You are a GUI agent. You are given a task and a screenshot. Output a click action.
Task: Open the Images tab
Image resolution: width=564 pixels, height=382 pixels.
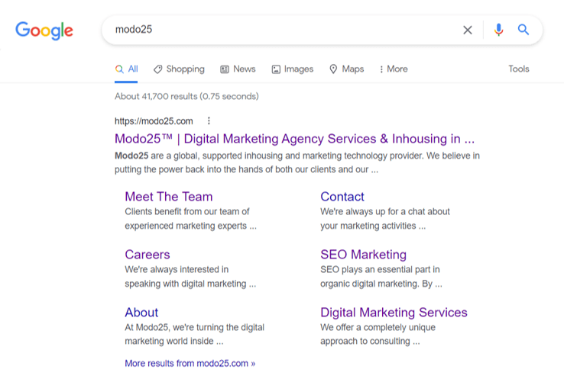[x=293, y=69]
